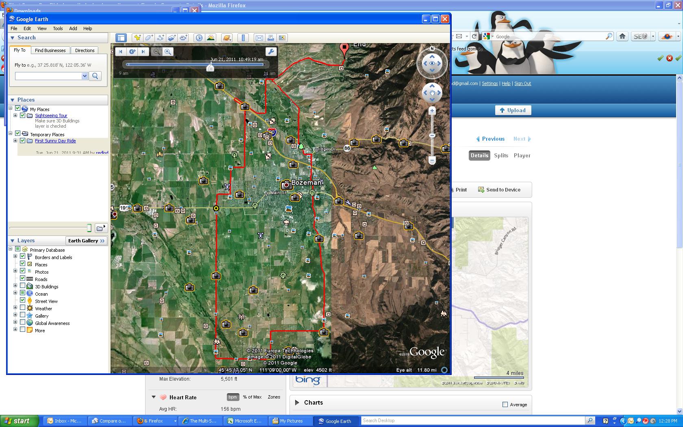Uncheck the My Places checkbox
The width and height of the screenshot is (683, 427).
(17, 109)
